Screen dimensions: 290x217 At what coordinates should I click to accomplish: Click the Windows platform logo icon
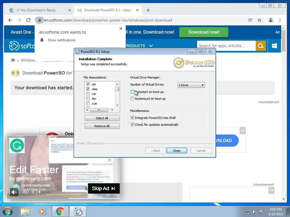274,46
